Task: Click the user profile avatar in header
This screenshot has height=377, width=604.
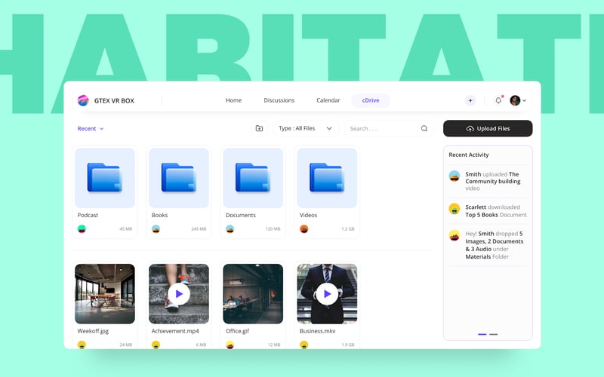Action: 515,100
